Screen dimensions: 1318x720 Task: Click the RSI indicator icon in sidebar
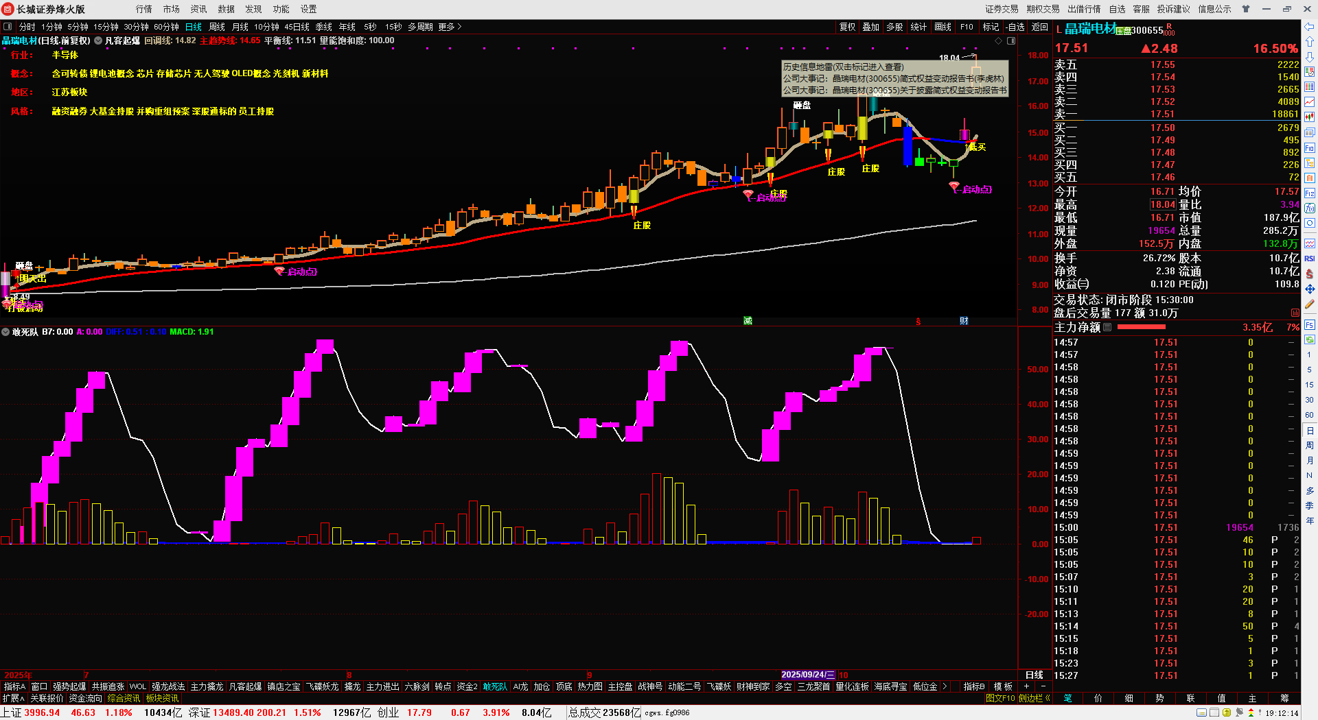(1309, 259)
